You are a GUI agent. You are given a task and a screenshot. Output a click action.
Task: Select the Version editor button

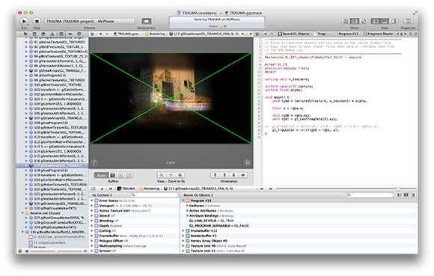pos(364,21)
